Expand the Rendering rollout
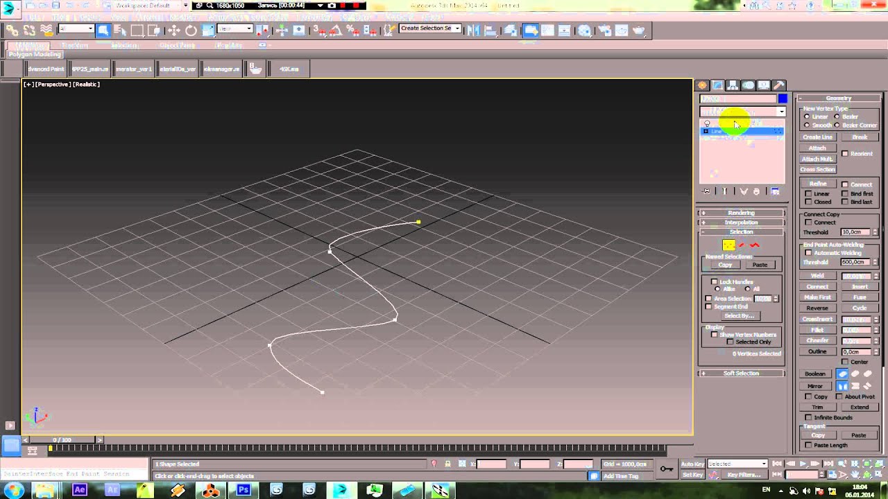 pos(741,213)
